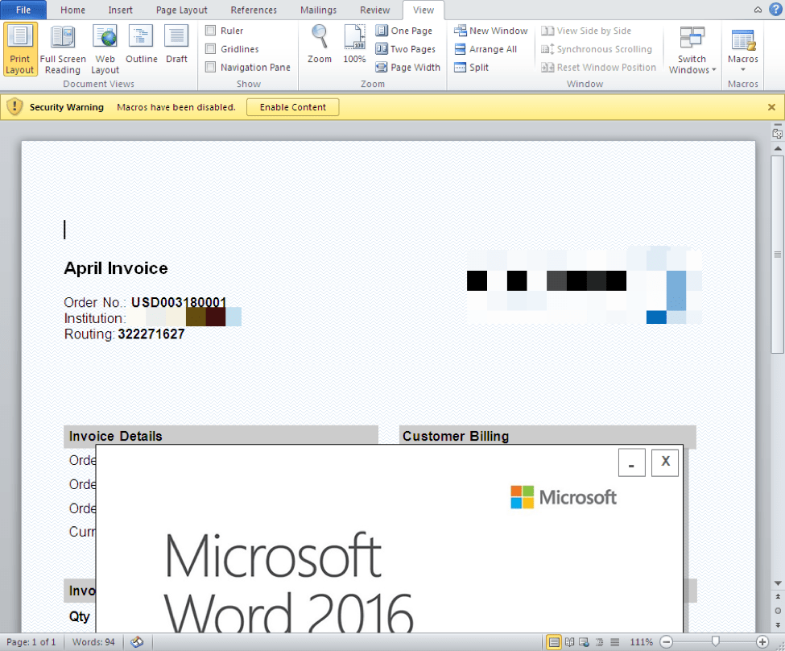Fit document to Page Width

pyautogui.click(x=408, y=67)
